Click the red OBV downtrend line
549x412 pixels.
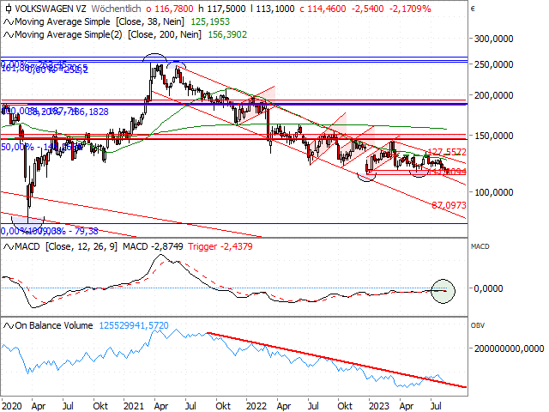pyautogui.click(x=337, y=360)
